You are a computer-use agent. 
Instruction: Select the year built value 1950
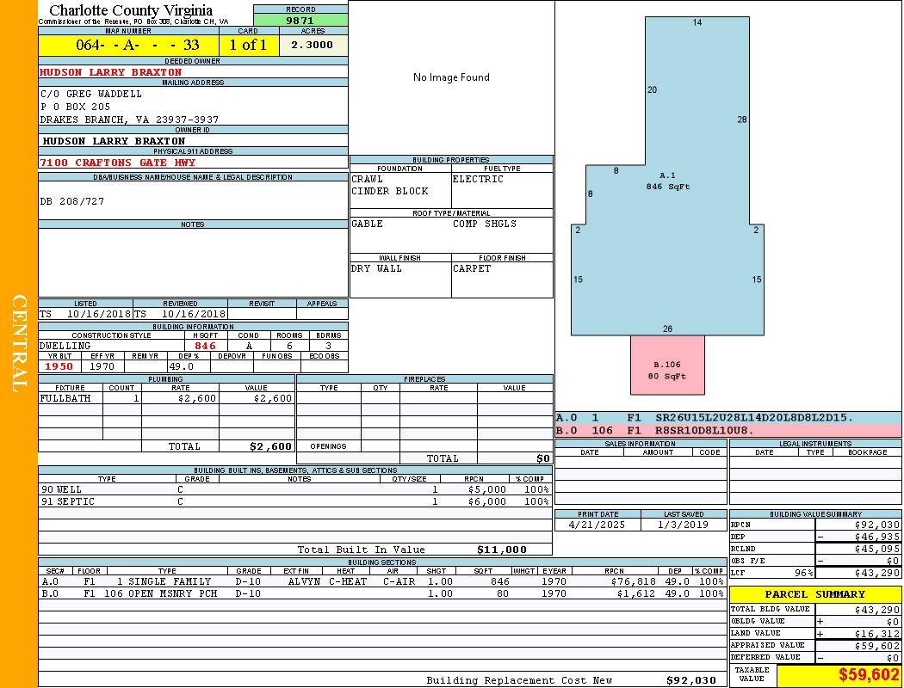[x=59, y=366]
